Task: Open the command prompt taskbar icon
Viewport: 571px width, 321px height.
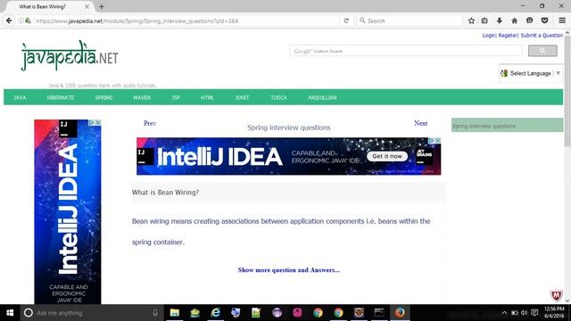Action: [x=379, y=313]
